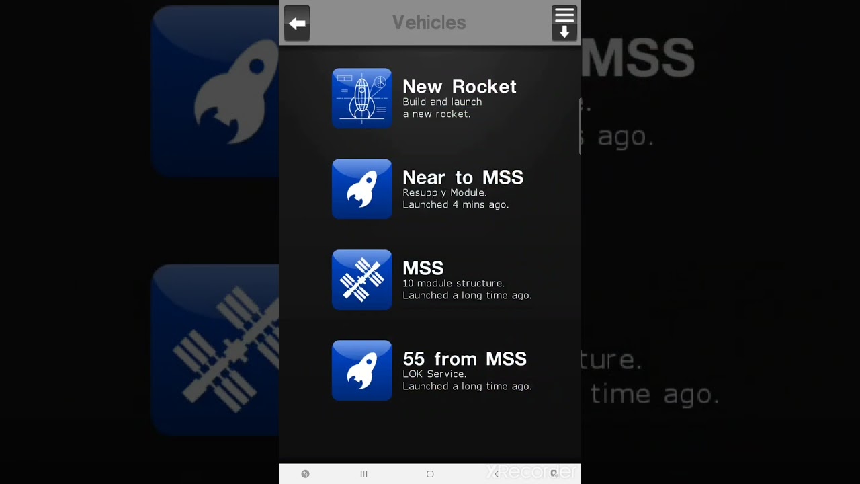The width and height of the screenshot is (860, 484).
Task: Tap the circular icon beside the recent apps button
Action: [305, 474]
